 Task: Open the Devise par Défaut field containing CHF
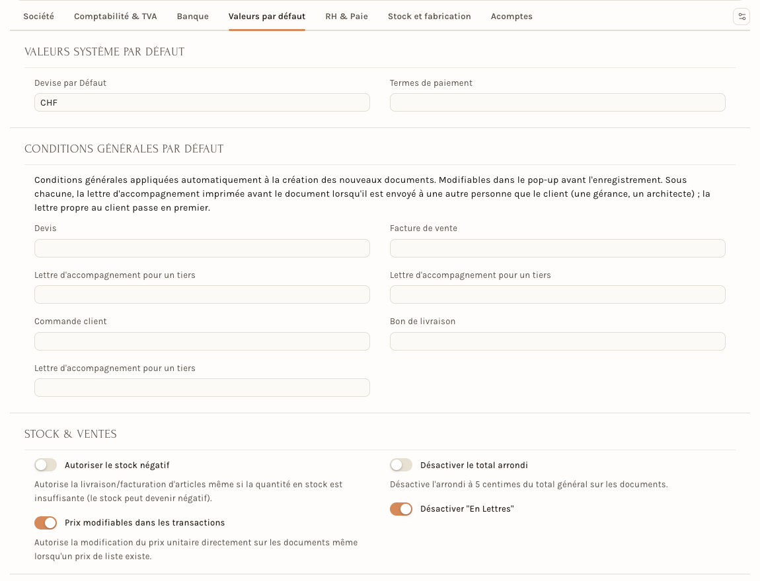202,102
